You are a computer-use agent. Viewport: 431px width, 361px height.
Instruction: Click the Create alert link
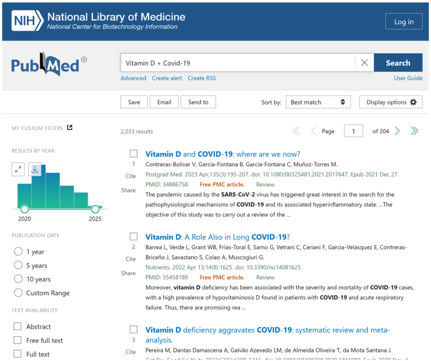pyautogui.click(x=167, y=78)
